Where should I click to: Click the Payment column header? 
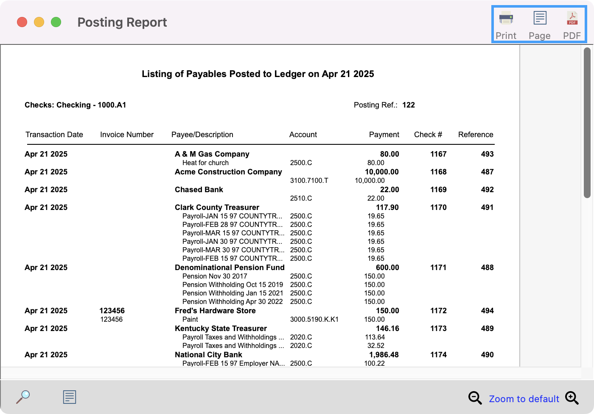384,135
